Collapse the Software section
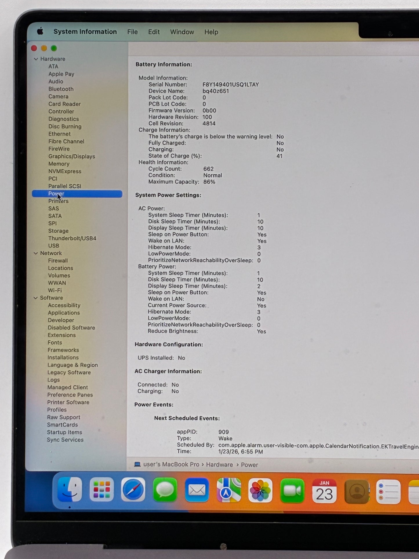Image resolution: width=419 pixels, height=559 pixels. coord(35,298)
